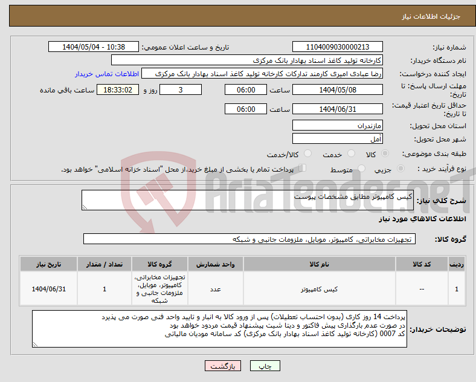Image resolution: width=476 pixels, height=382 pixels.
Task: Click the resize grip of description textarea
Action: click(85, 207)
